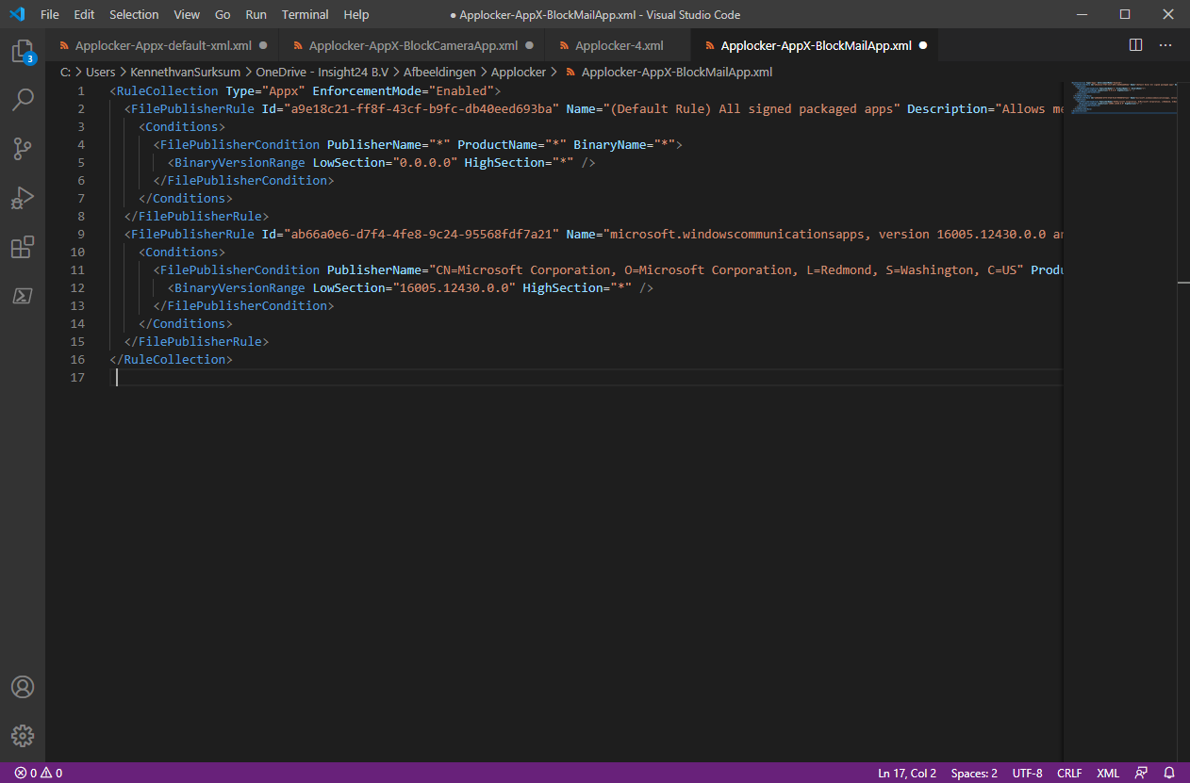Open the Help menu
This screenshot has height=783, width=1190.
point(356,14)
